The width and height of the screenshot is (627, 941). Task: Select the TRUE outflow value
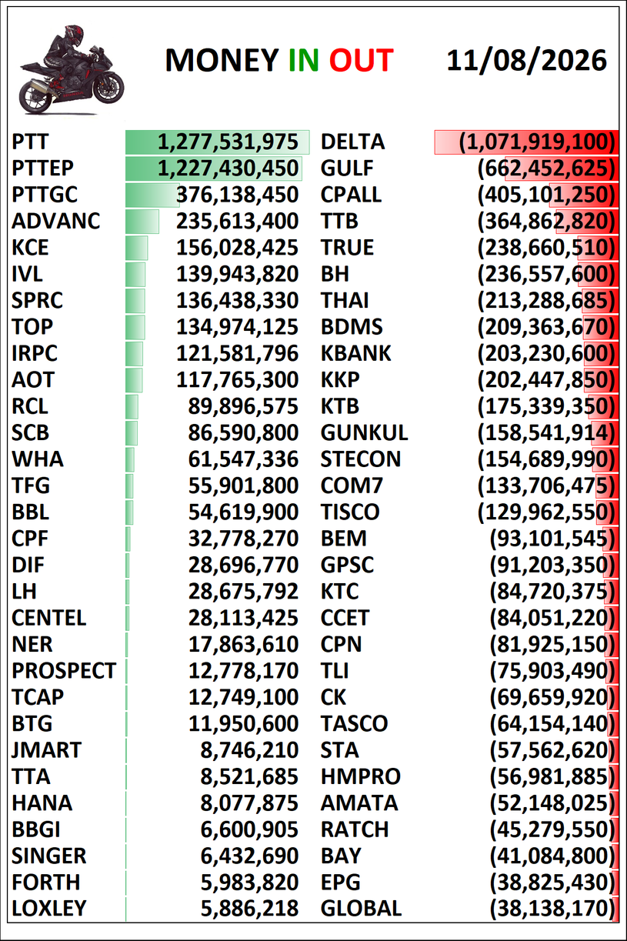point(547,248)
